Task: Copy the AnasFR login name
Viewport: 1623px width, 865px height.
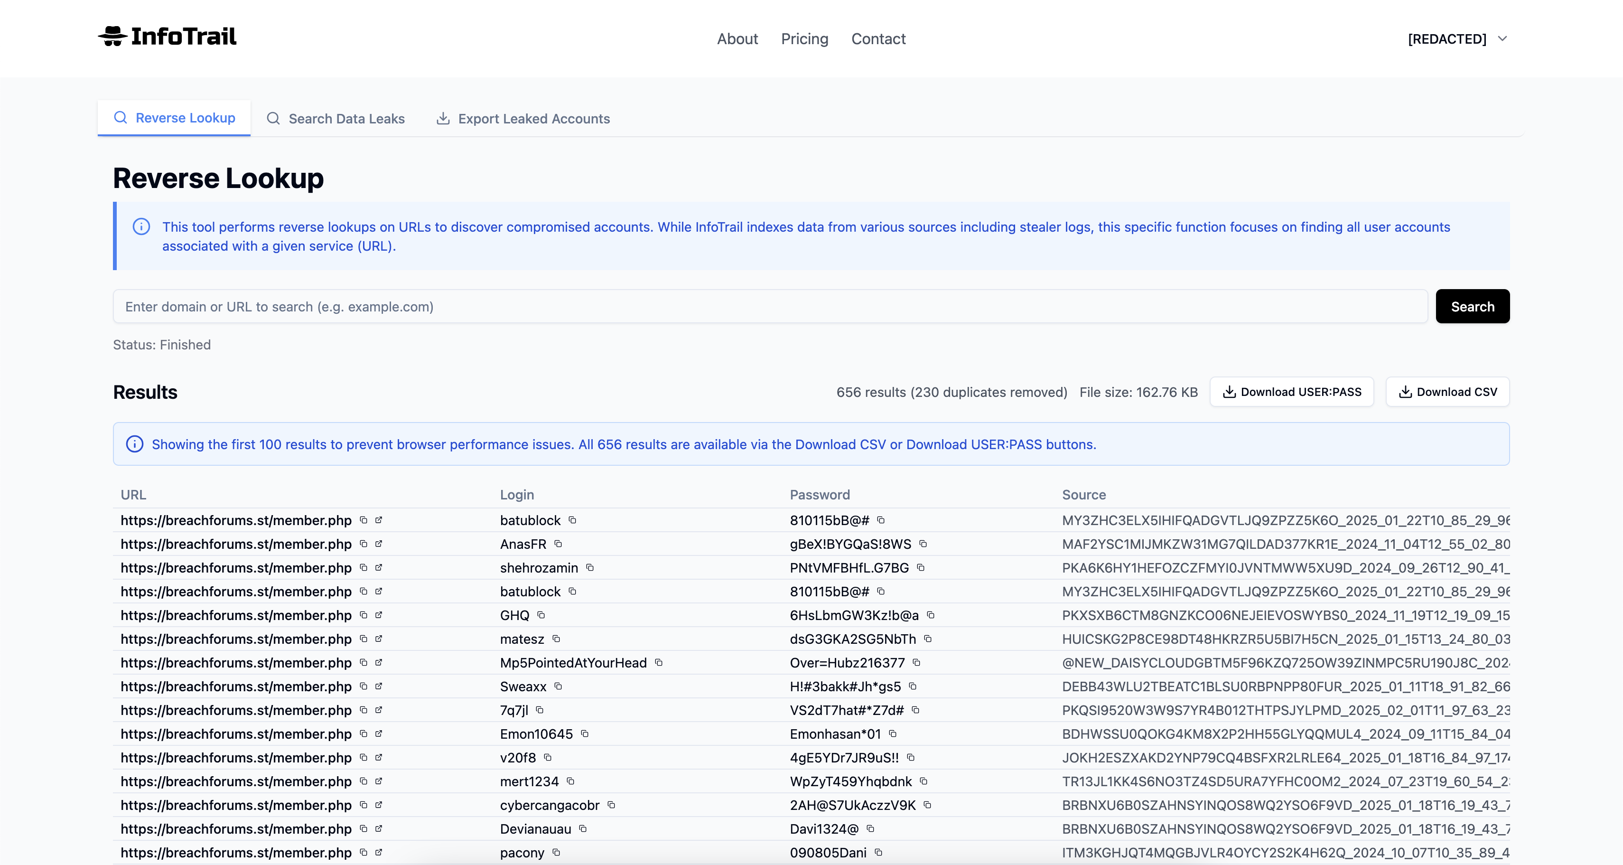Action: (558, 544)
